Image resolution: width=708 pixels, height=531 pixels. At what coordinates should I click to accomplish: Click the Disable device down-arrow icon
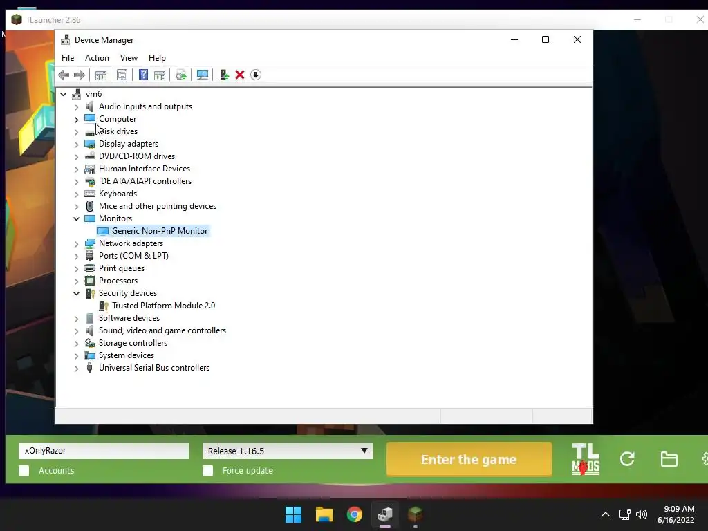(x=256, y=75)
